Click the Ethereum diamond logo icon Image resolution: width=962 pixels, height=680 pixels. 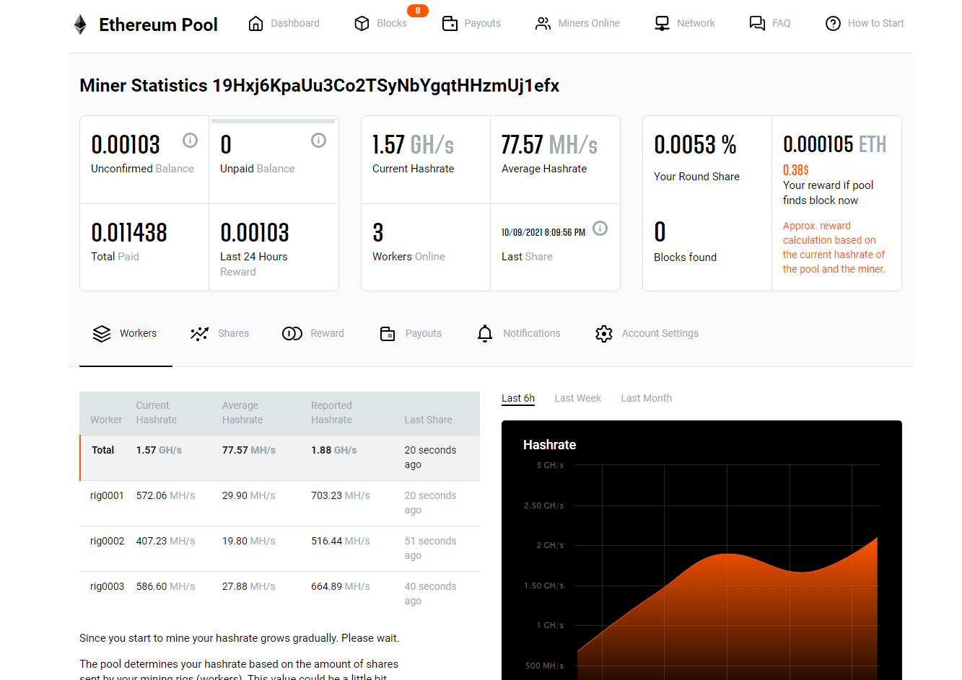[80, 25]
